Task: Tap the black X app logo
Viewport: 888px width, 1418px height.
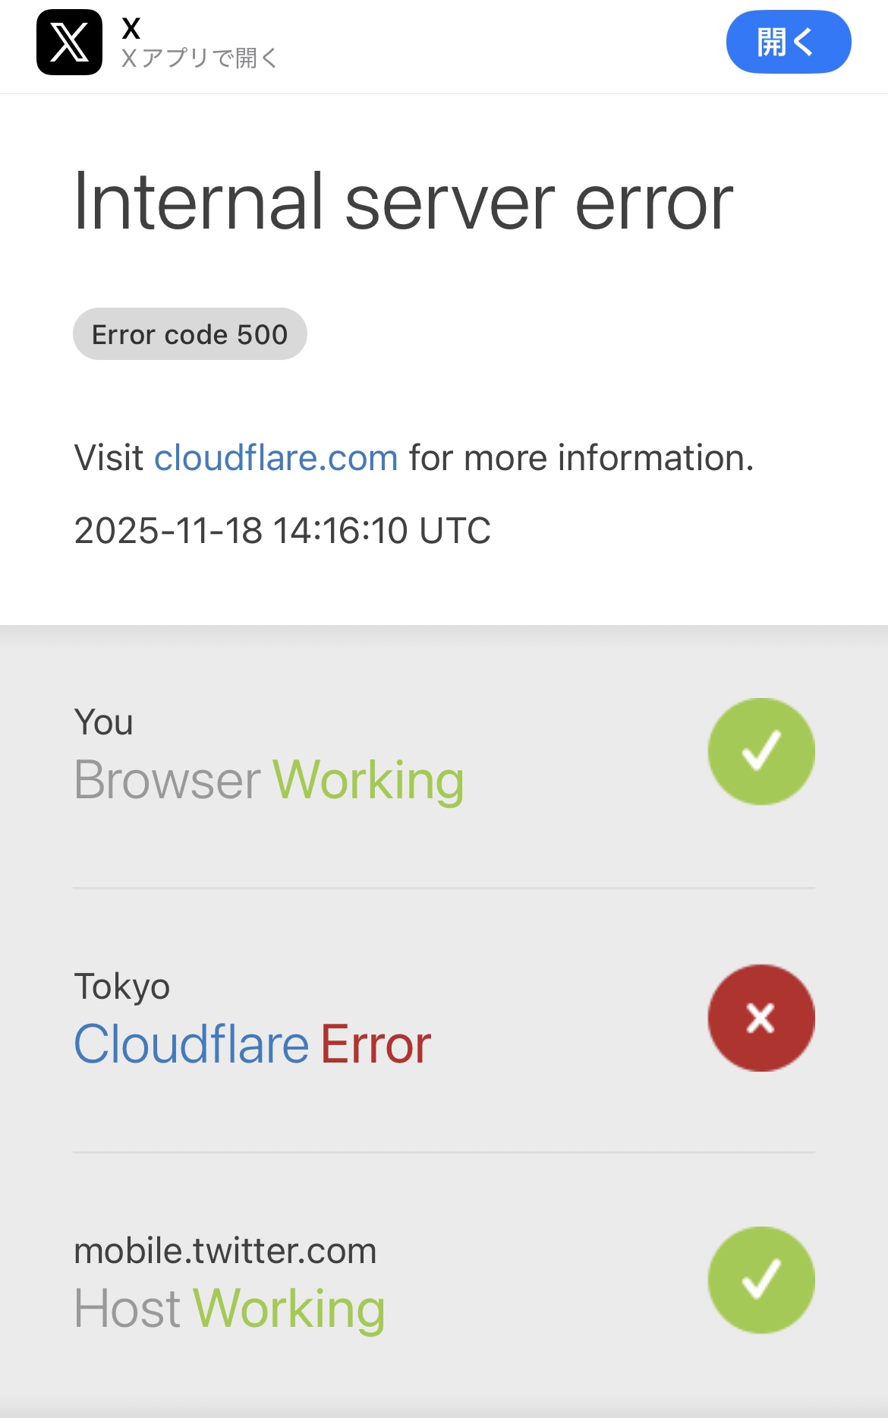Action: click(x=69, y=43)
